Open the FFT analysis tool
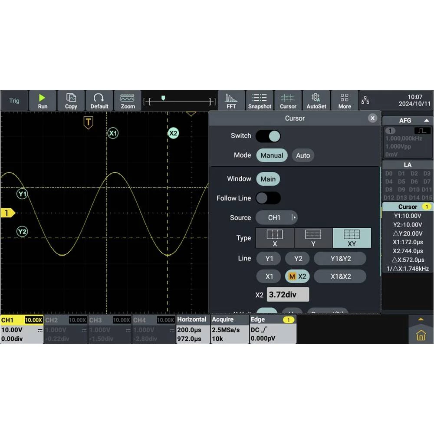This screenshot has width=434, height=434. [x=231, y=101]
